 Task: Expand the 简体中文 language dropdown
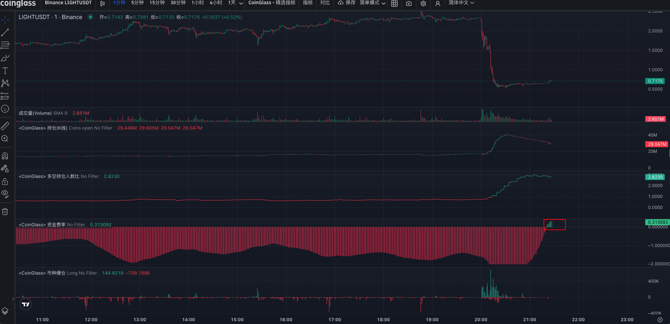coord(461,3)
